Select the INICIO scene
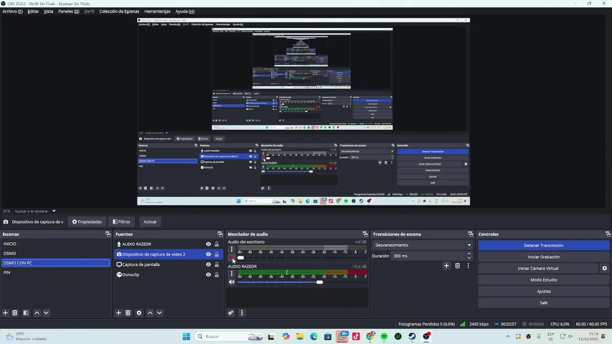The width and height of the screenshot is (612, 344). [56, 244]
